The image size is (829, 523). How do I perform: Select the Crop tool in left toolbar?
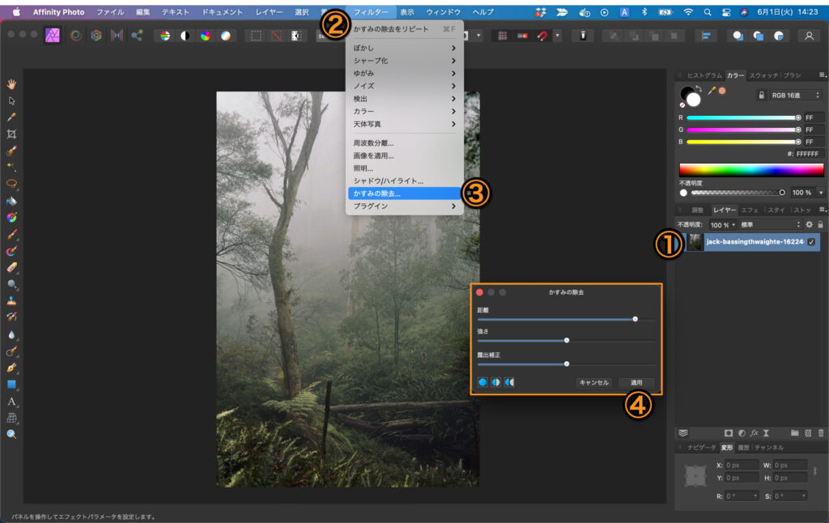(11, 134)
